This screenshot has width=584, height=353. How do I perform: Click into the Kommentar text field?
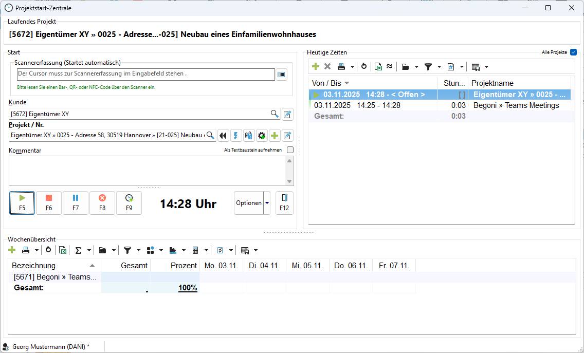coord(147,171)
